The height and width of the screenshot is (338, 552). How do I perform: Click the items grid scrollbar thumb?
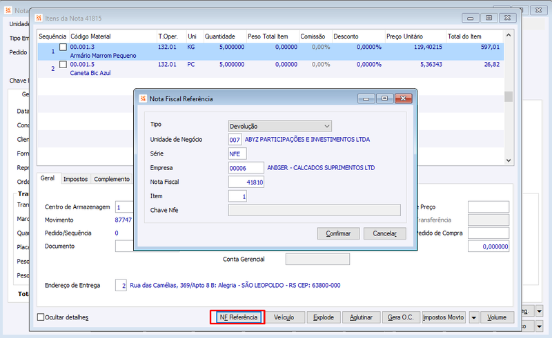pos(509,96)
